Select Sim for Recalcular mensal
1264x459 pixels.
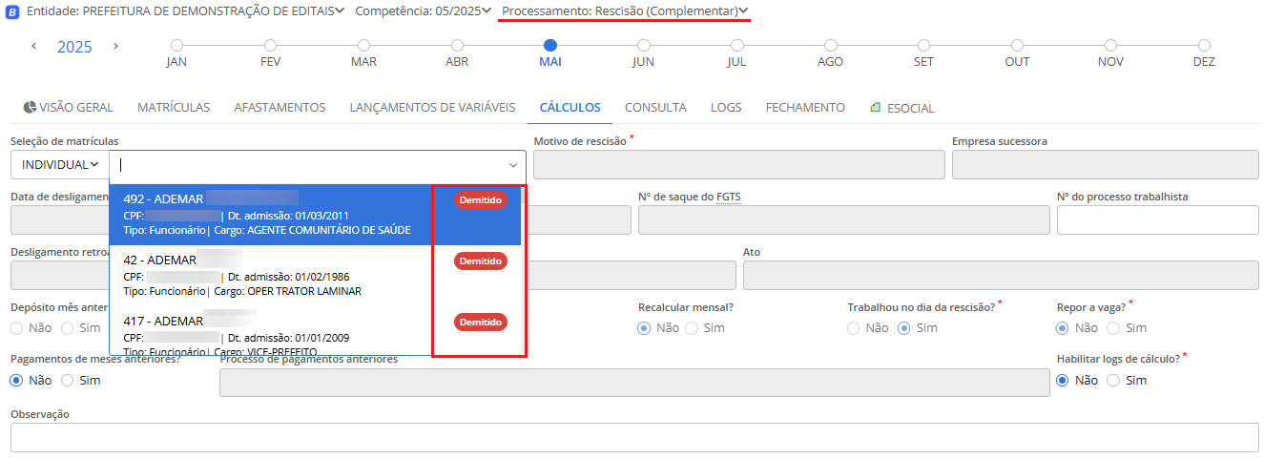tap(692, 328)
